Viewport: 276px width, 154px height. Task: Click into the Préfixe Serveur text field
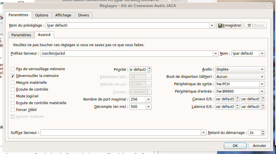coord(127,54)
